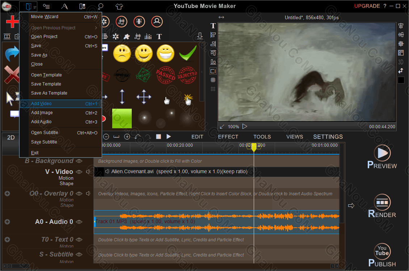Open the layout panels icon in title bar
409x271 pixels.
pos(82,6)
